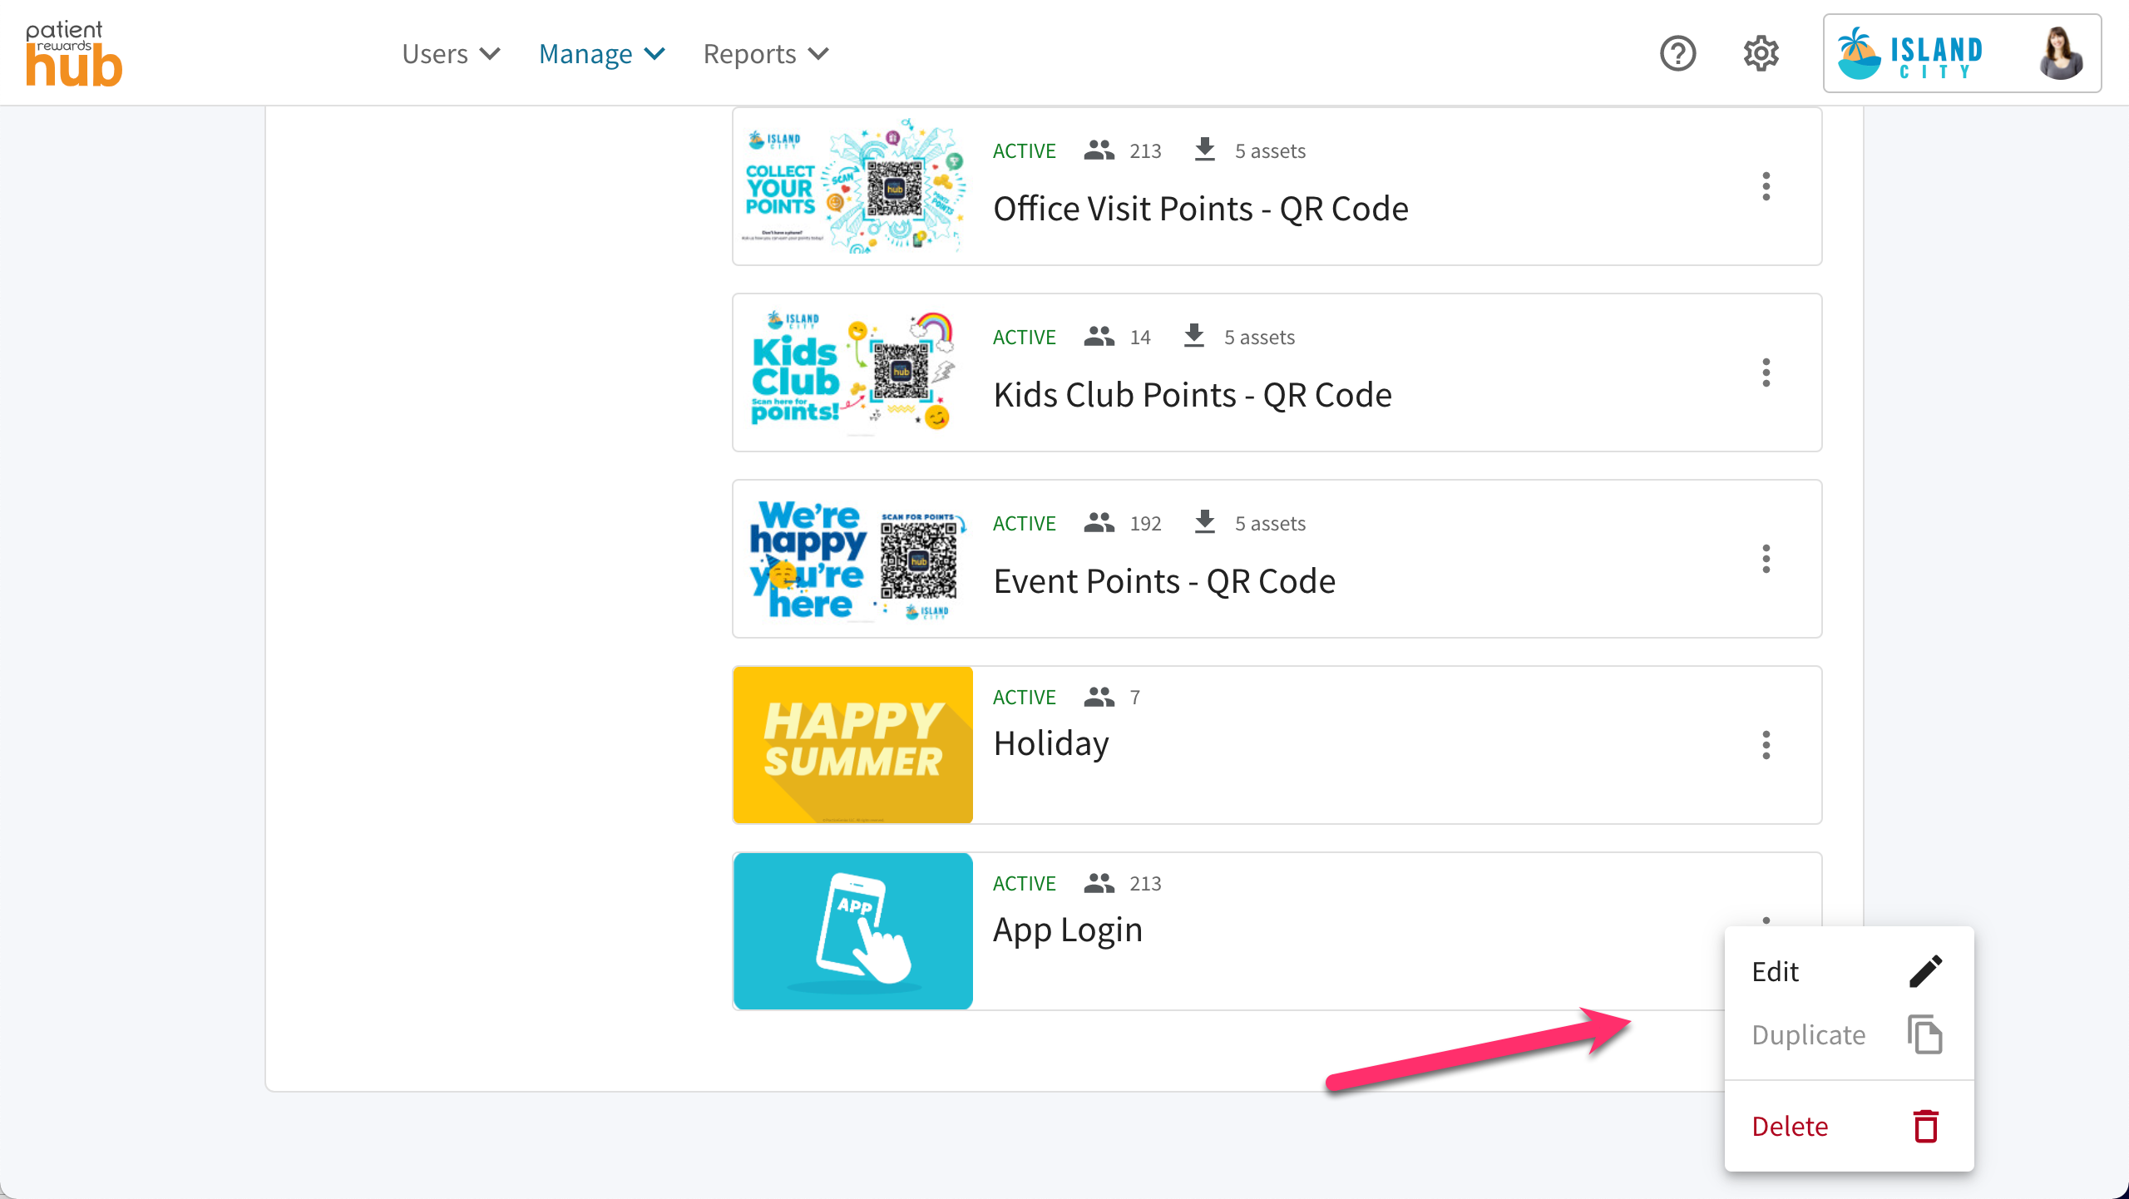Select Duplicate from the context menu

click(1849, 1034)
